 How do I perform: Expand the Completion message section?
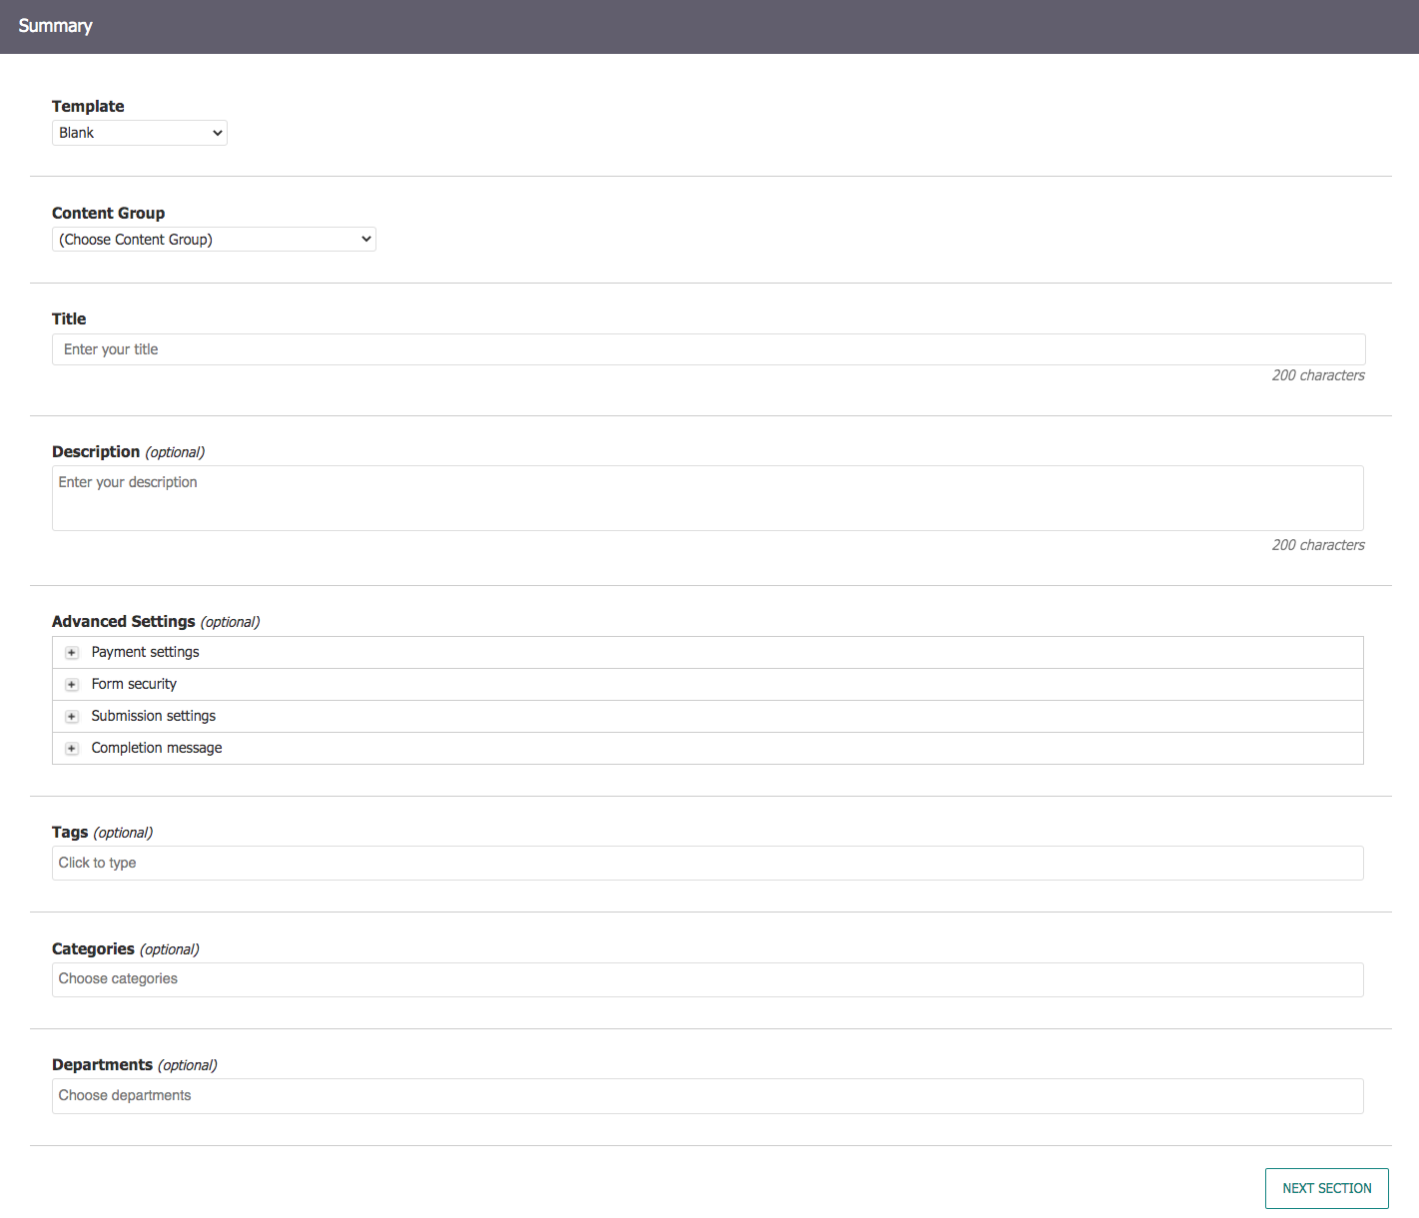156,748
